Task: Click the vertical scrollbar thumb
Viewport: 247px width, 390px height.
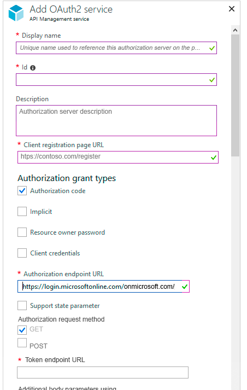Action: point(235,95)
